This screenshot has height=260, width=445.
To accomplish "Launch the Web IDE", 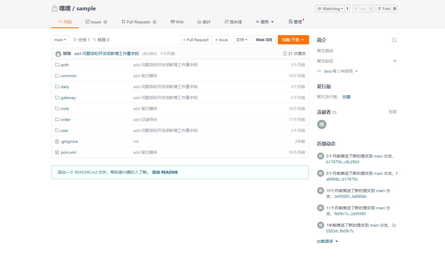I will (264, 40).
